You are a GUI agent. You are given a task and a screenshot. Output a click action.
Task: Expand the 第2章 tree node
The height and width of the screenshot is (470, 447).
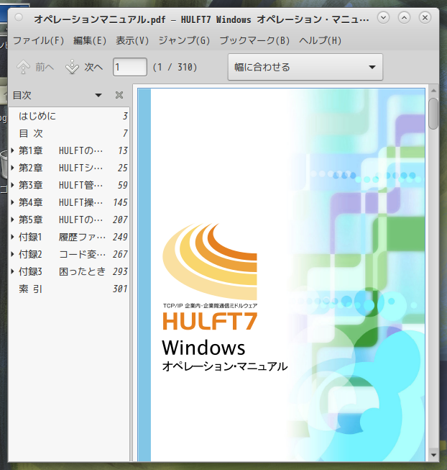[x=12, y=168]
